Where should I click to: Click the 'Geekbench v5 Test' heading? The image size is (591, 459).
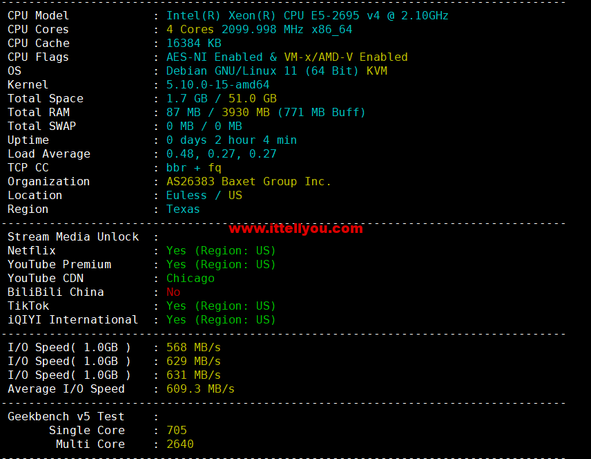coord(66,417)
